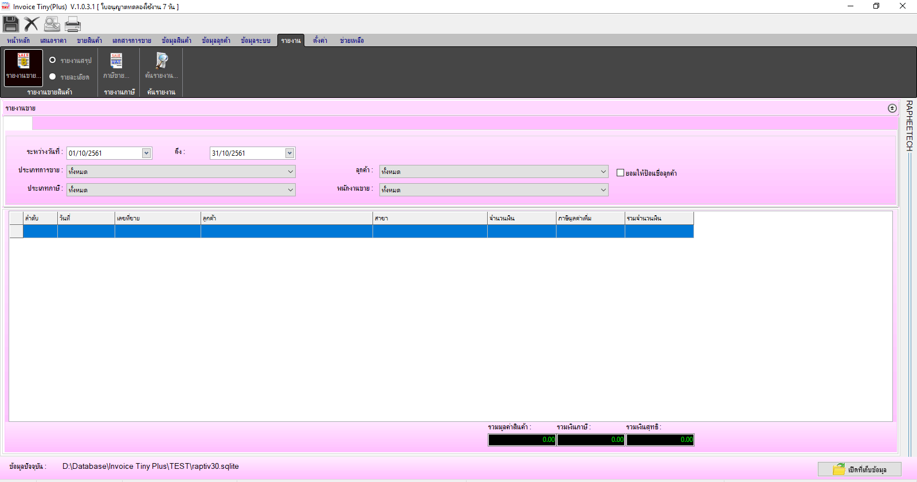Open the รายงานขาย sales report icon
Image resolution: width=917 pixels, height=482 pixels.
(23, 68)
